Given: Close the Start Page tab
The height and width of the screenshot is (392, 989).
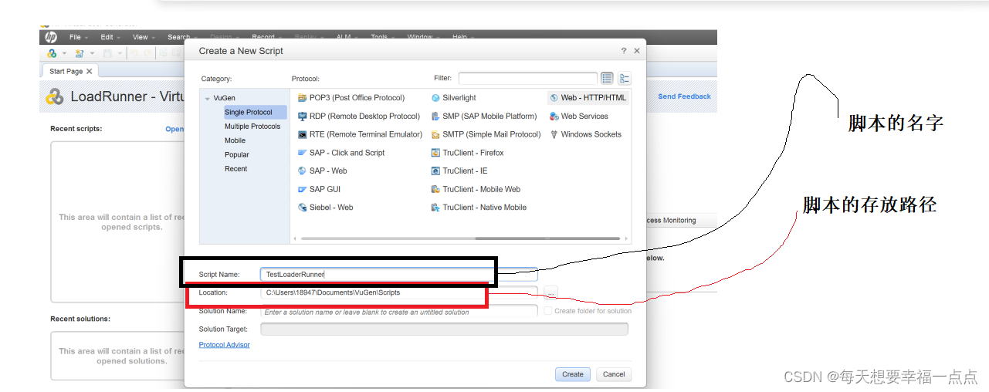Looking at the screenshot, I should pyautogui.click(x=89, y=71).
